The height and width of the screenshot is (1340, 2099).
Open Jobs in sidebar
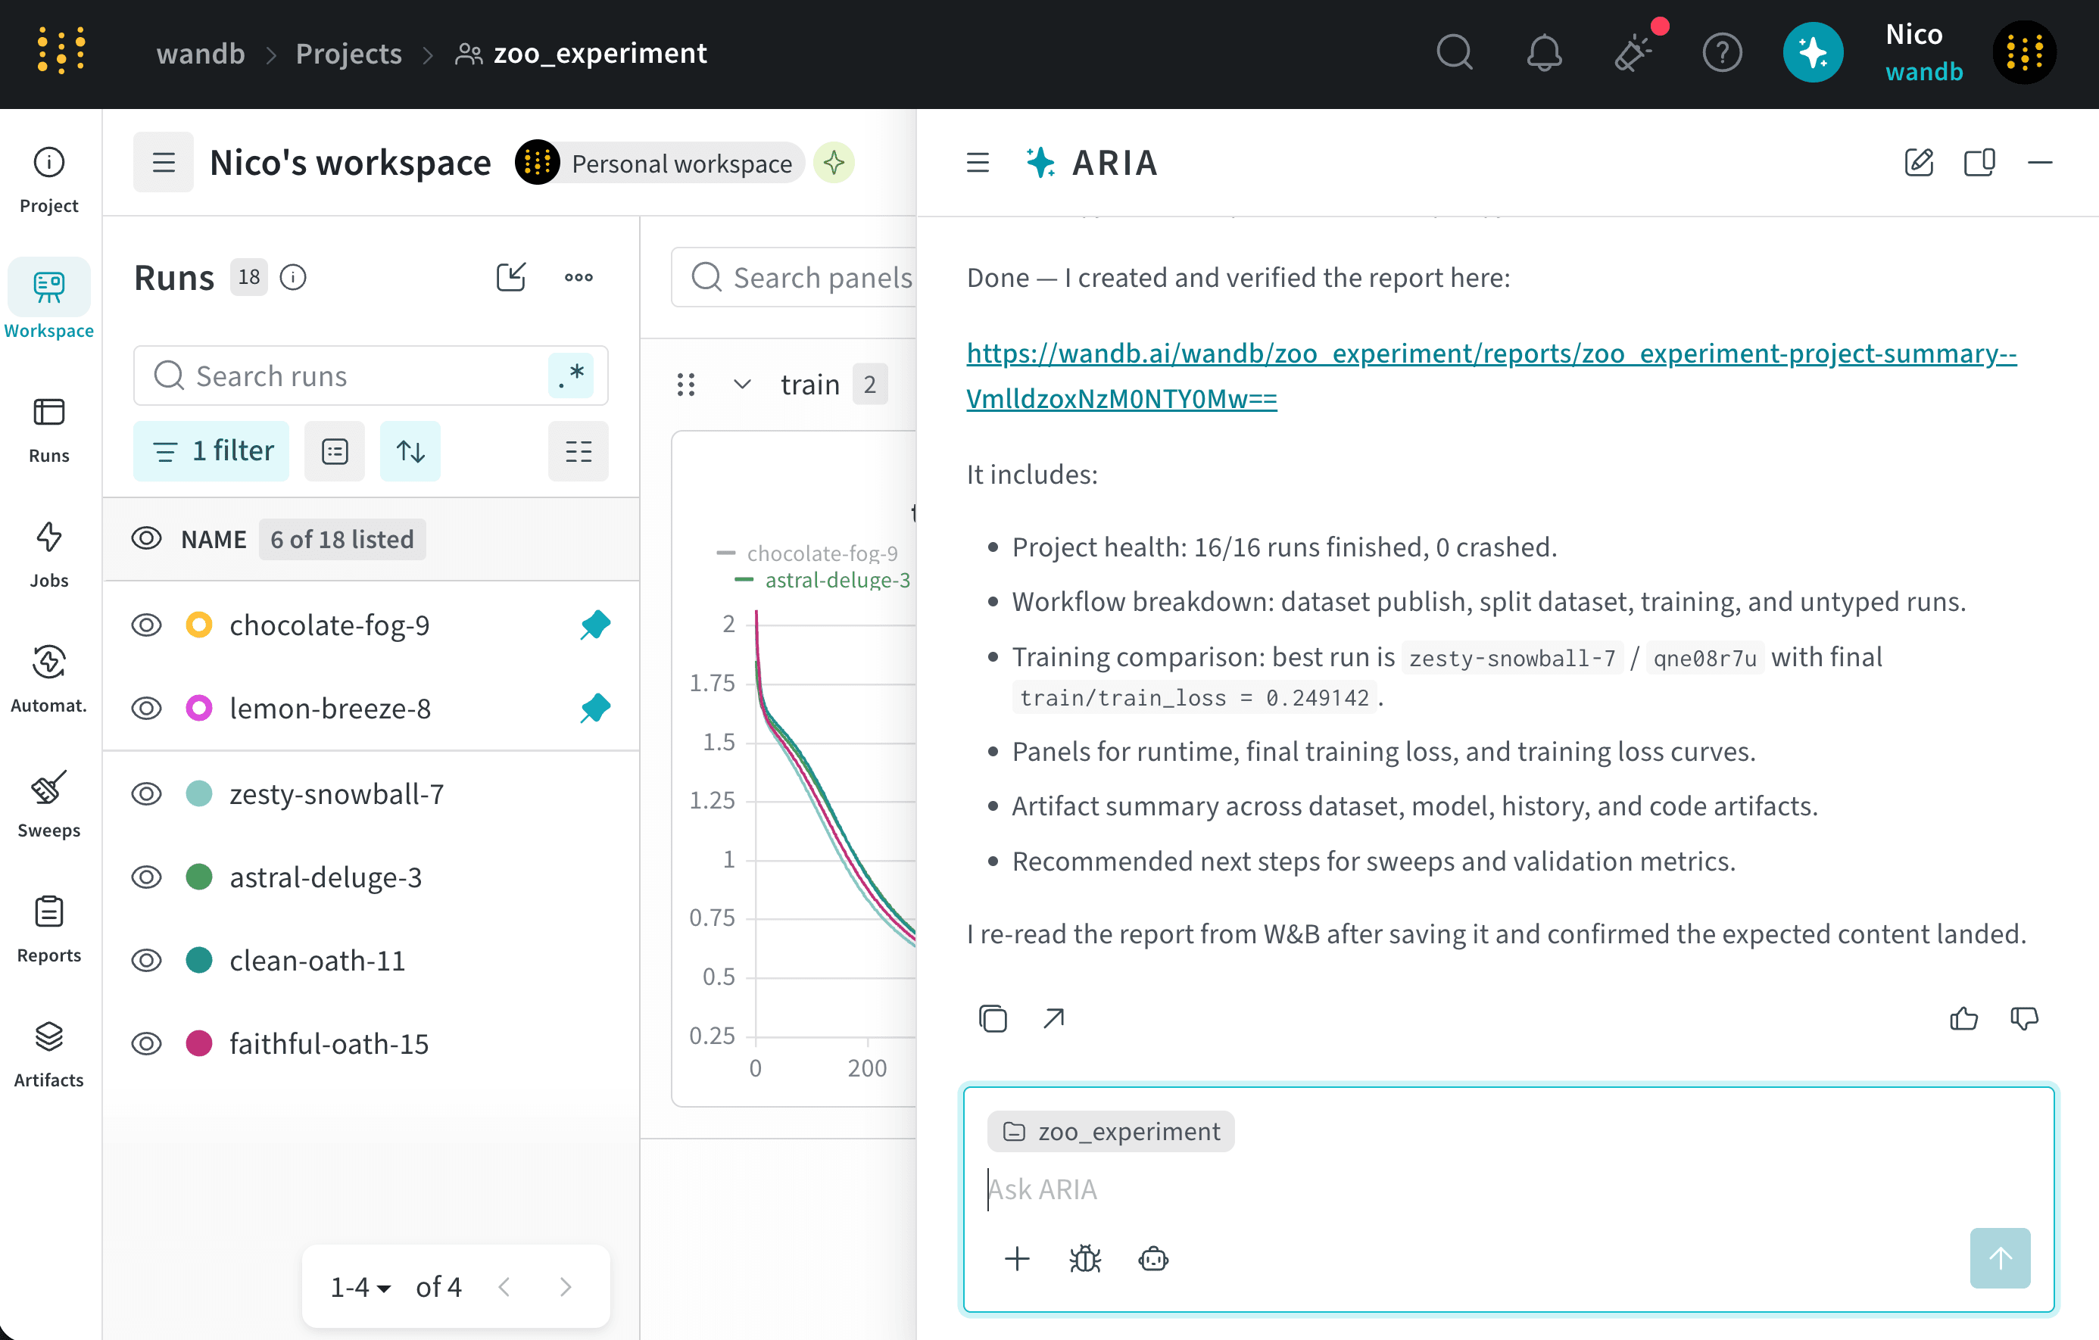tap(48, 554)
